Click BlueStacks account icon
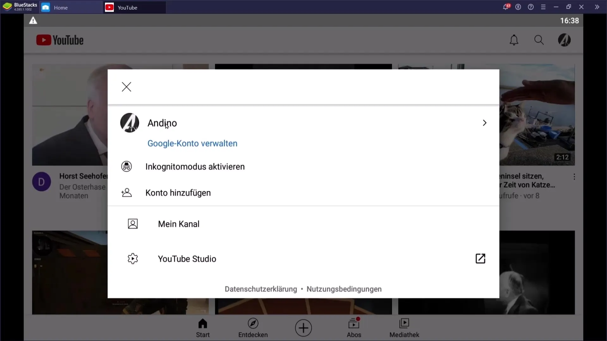Screen dimensions: 607x341 (518, 7)
